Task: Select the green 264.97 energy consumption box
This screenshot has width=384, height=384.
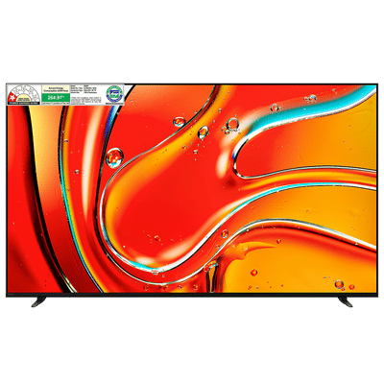Action: coord(56,97)
